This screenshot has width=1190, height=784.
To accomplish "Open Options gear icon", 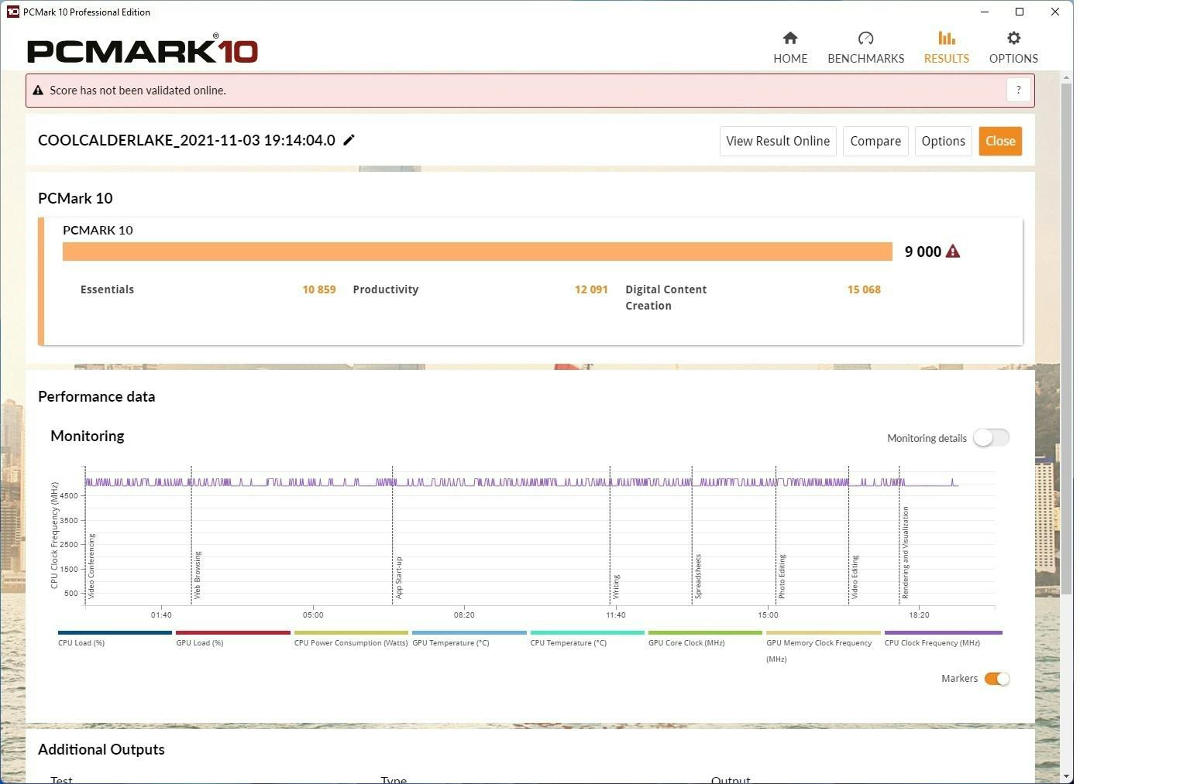I will tap(1013, 39).
